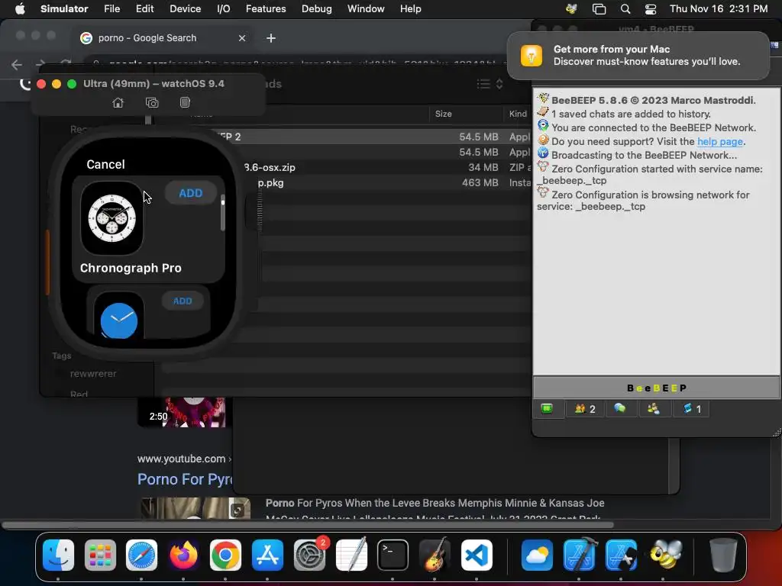The height and width of the screenshot is (586, 782).
Task: Open the Apple menu
Action: coord(19,8)
